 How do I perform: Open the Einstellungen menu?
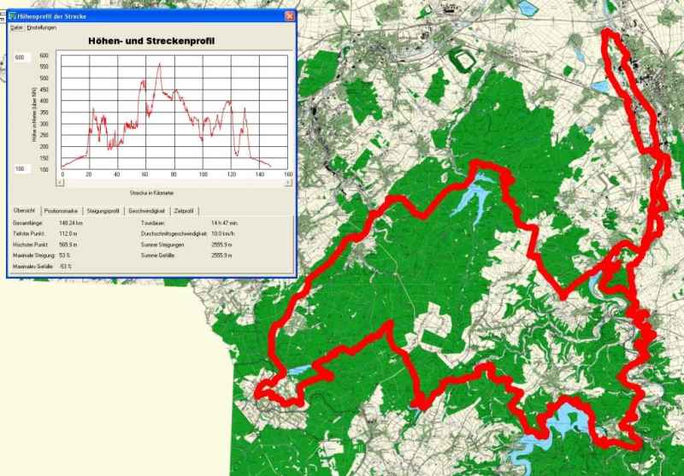[x=42, y=27]
